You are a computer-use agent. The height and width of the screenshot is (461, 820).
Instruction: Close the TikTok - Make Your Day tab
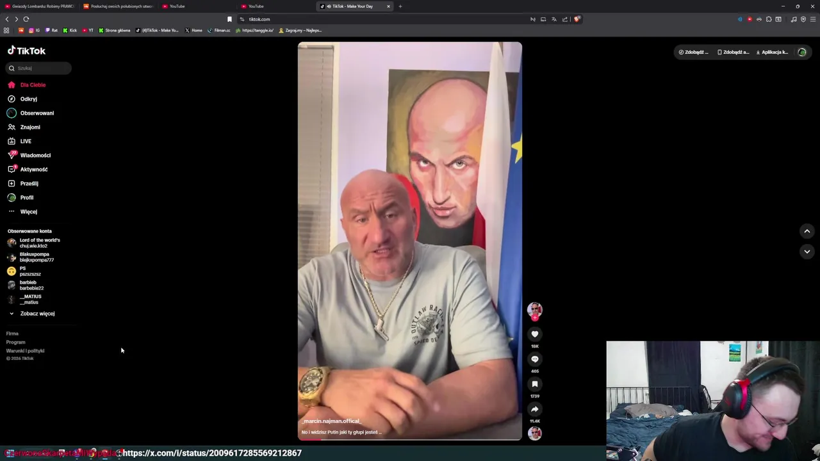tap(388, 6)
